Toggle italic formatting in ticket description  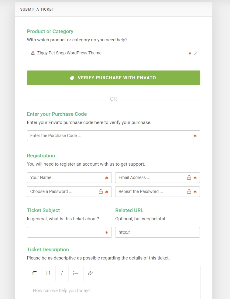point(62,273)
